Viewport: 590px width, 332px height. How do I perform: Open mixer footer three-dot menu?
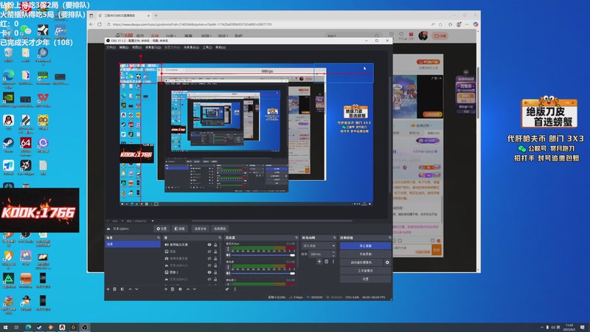[235, 289]
